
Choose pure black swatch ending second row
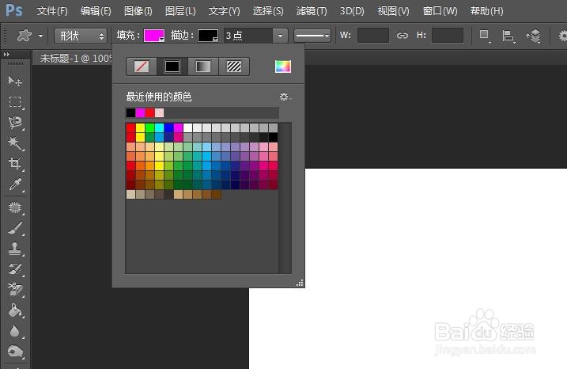pos(273,137)
